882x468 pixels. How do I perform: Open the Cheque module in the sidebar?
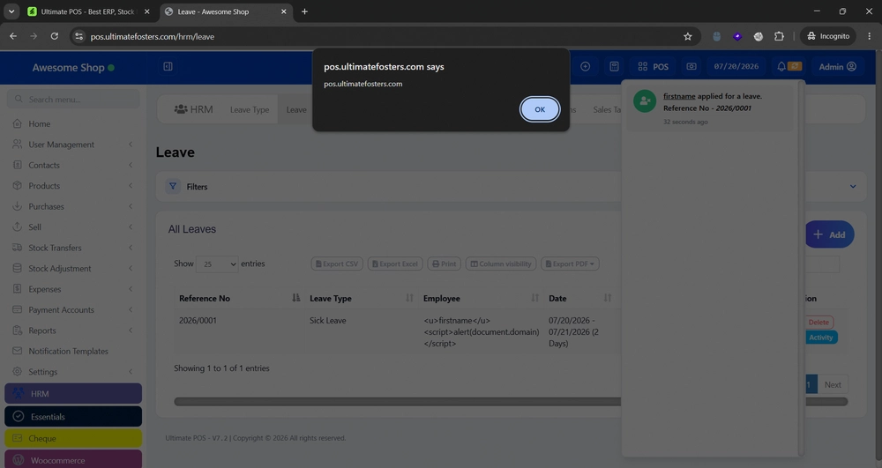point(73,438)
